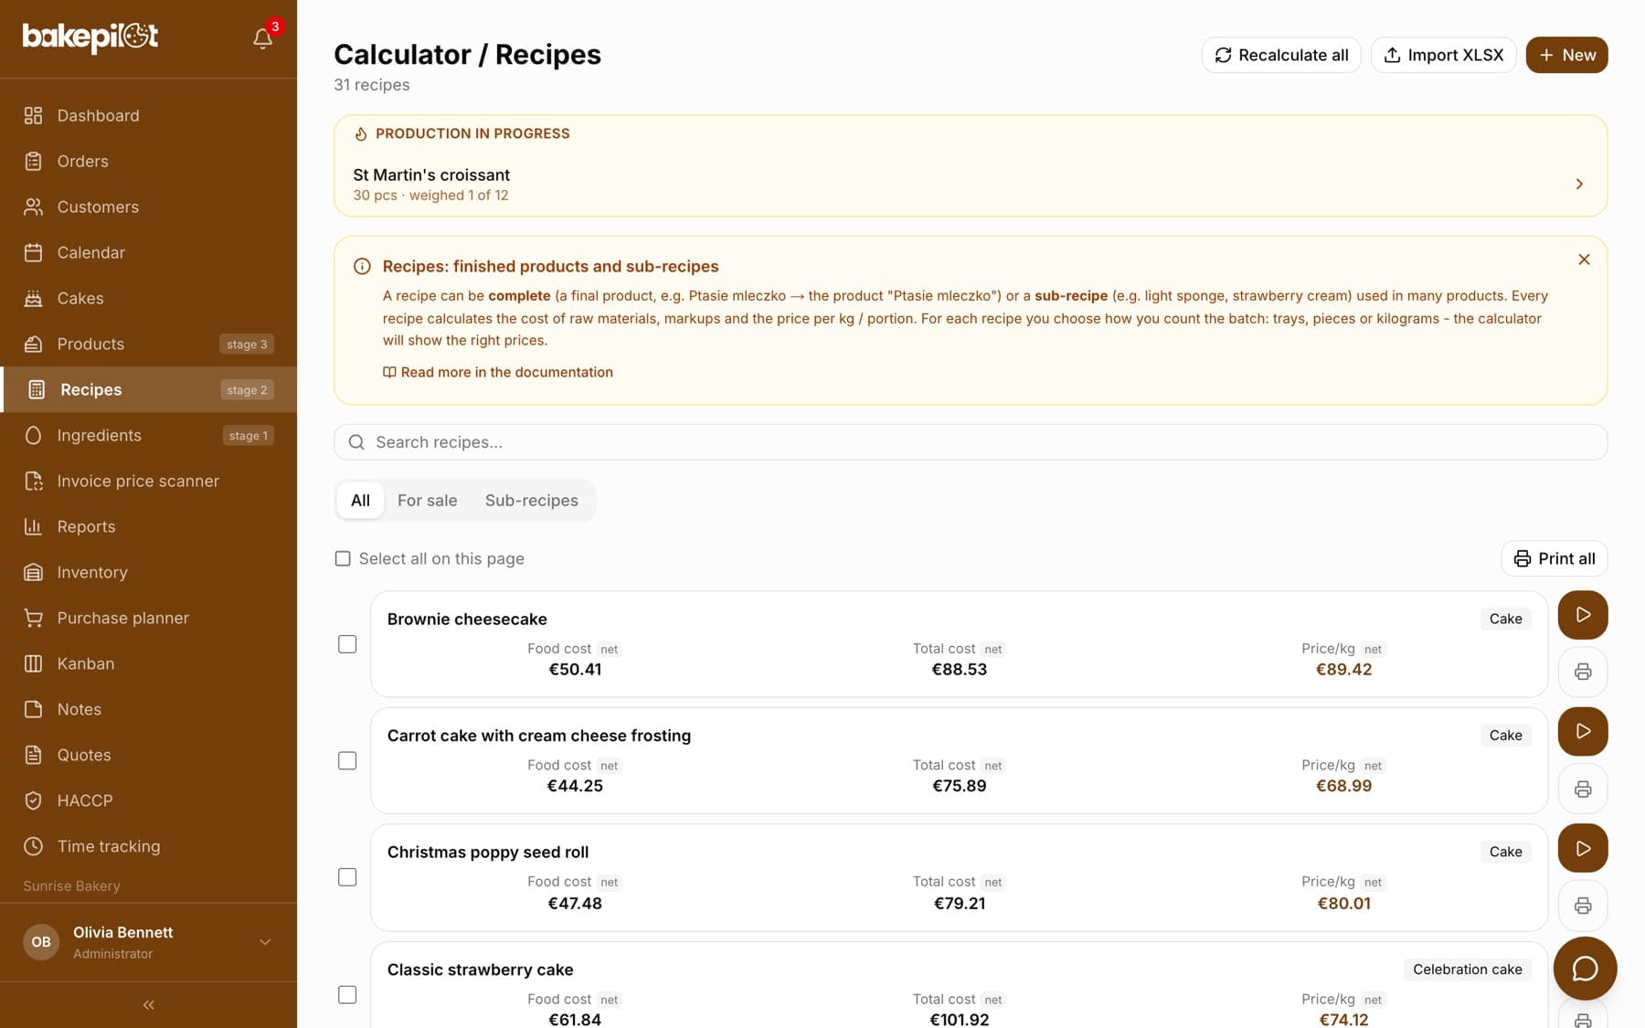This screenshot has width=1645, height=1028.
Task: Open the Customers section
Action: [148, 207]
